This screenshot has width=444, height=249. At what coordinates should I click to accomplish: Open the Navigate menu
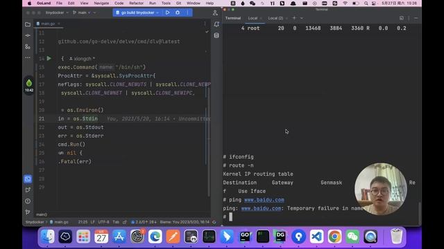[101, 3]
